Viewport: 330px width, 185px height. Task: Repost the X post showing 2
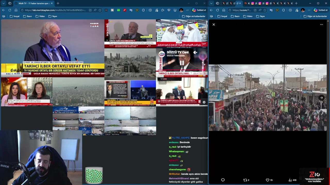[x=246, y=180]
